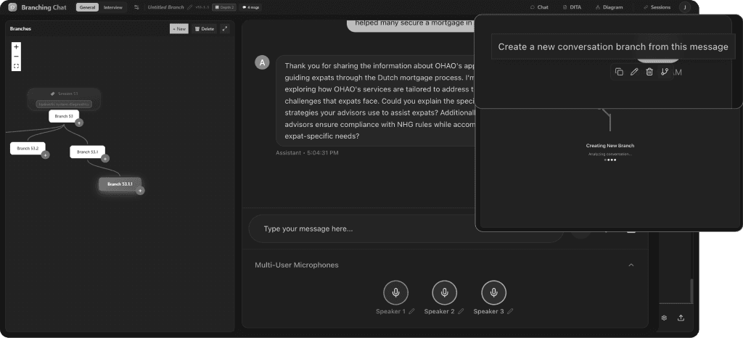Image resolution: width=743 pixels, height=338 pixels.
Task: Click the + New branch button
Action: click(x=179, y=29)
